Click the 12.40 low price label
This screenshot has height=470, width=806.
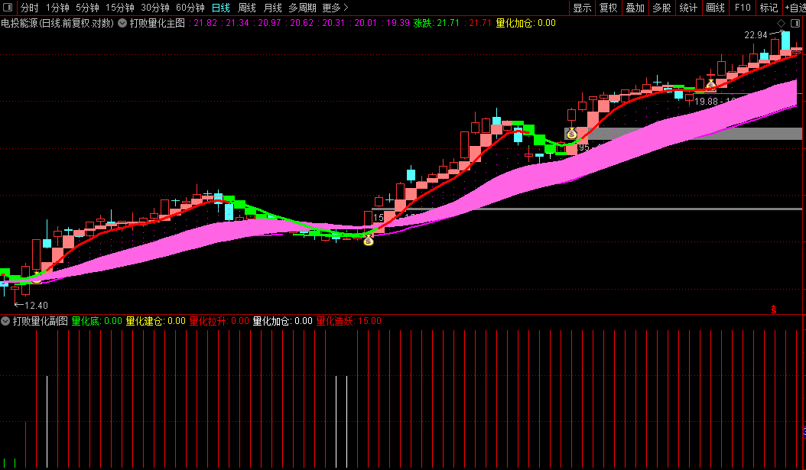tap(36, 306)
